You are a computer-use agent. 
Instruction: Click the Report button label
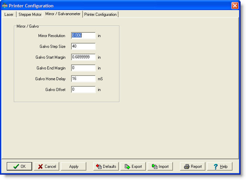click(196, 167)
